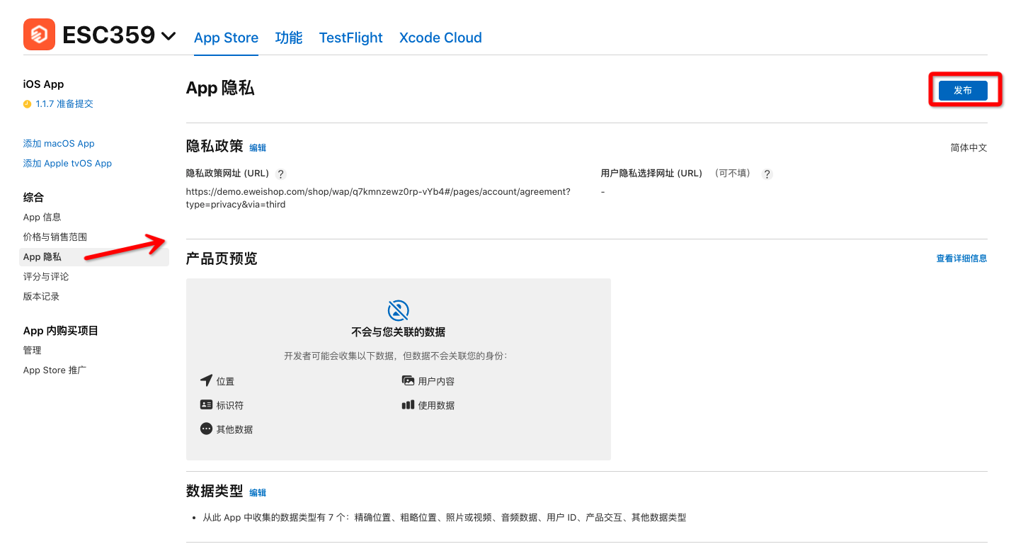Screen dimensions: 1028x544
Task: Click the yellow status icon beside 1.1.7
Action: (28, 104)
